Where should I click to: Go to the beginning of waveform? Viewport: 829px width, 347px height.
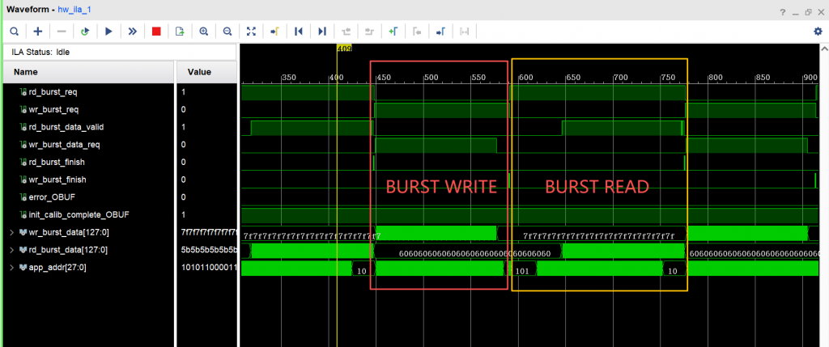[299, 32]
